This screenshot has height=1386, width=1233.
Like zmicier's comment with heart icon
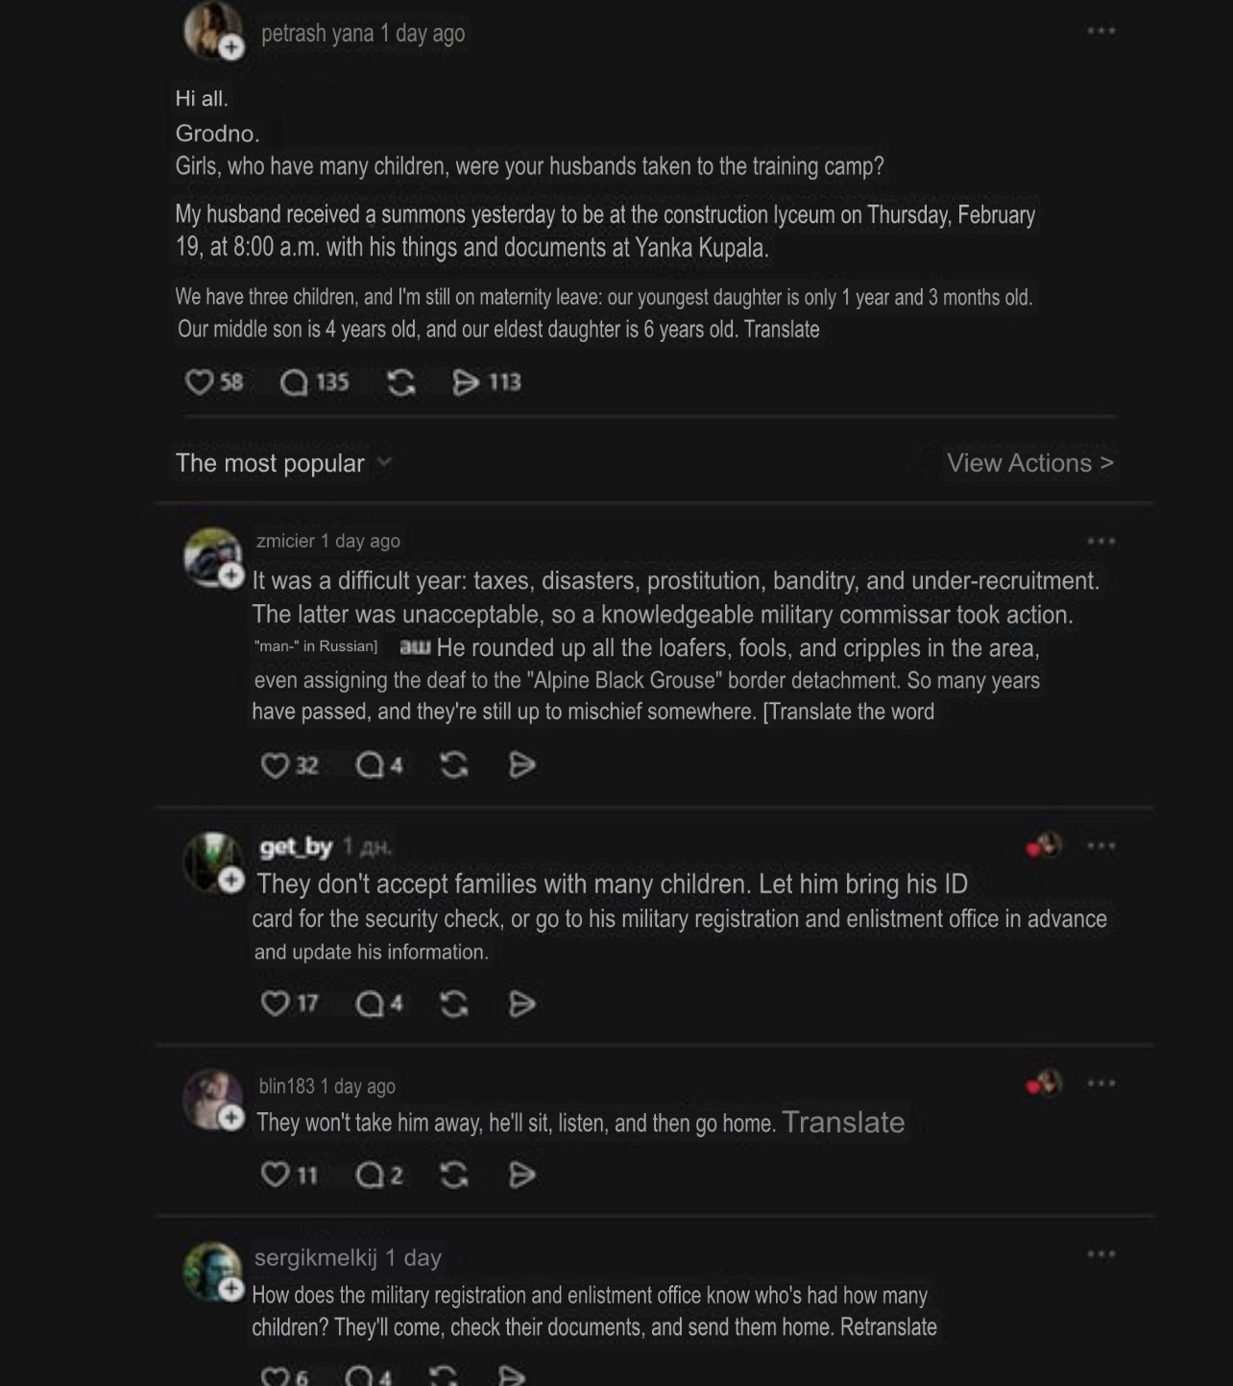click(275, 766)
